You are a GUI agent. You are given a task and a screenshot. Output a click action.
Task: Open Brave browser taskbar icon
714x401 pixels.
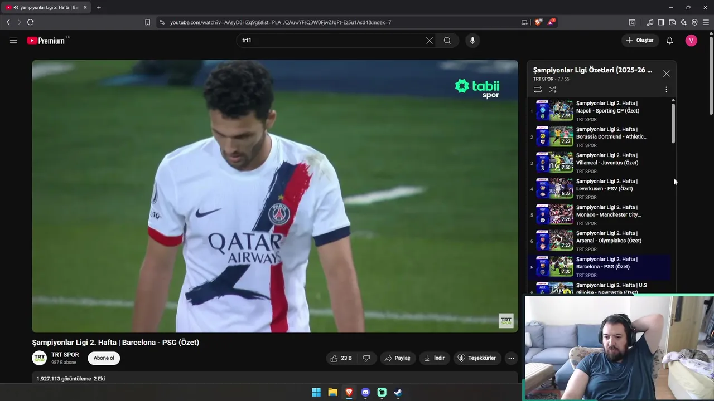[349, 392]
